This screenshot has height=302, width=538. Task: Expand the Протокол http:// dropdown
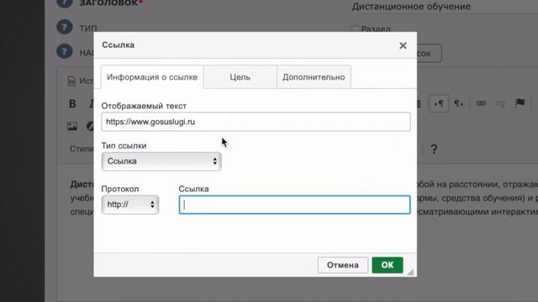(x=130, y=205)
